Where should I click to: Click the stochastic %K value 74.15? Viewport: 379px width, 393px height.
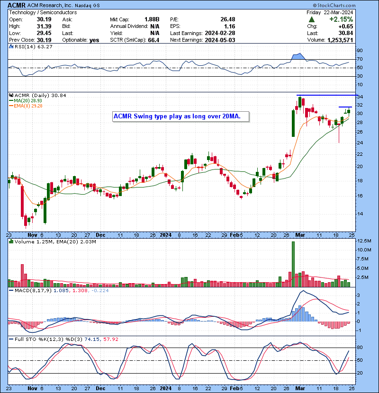click(92, 339)
